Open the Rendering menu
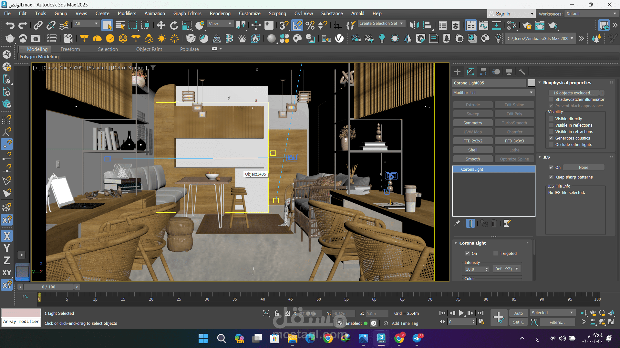 coord(220,14)
